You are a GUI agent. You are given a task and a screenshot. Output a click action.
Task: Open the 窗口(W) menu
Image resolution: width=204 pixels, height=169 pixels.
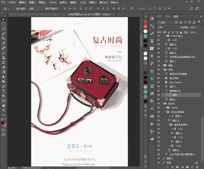tap(104, 3)
